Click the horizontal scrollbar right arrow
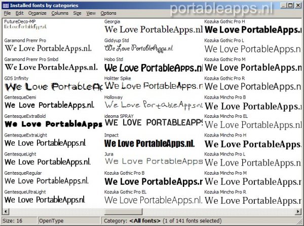304x226 pixels. tap(298, 211)
